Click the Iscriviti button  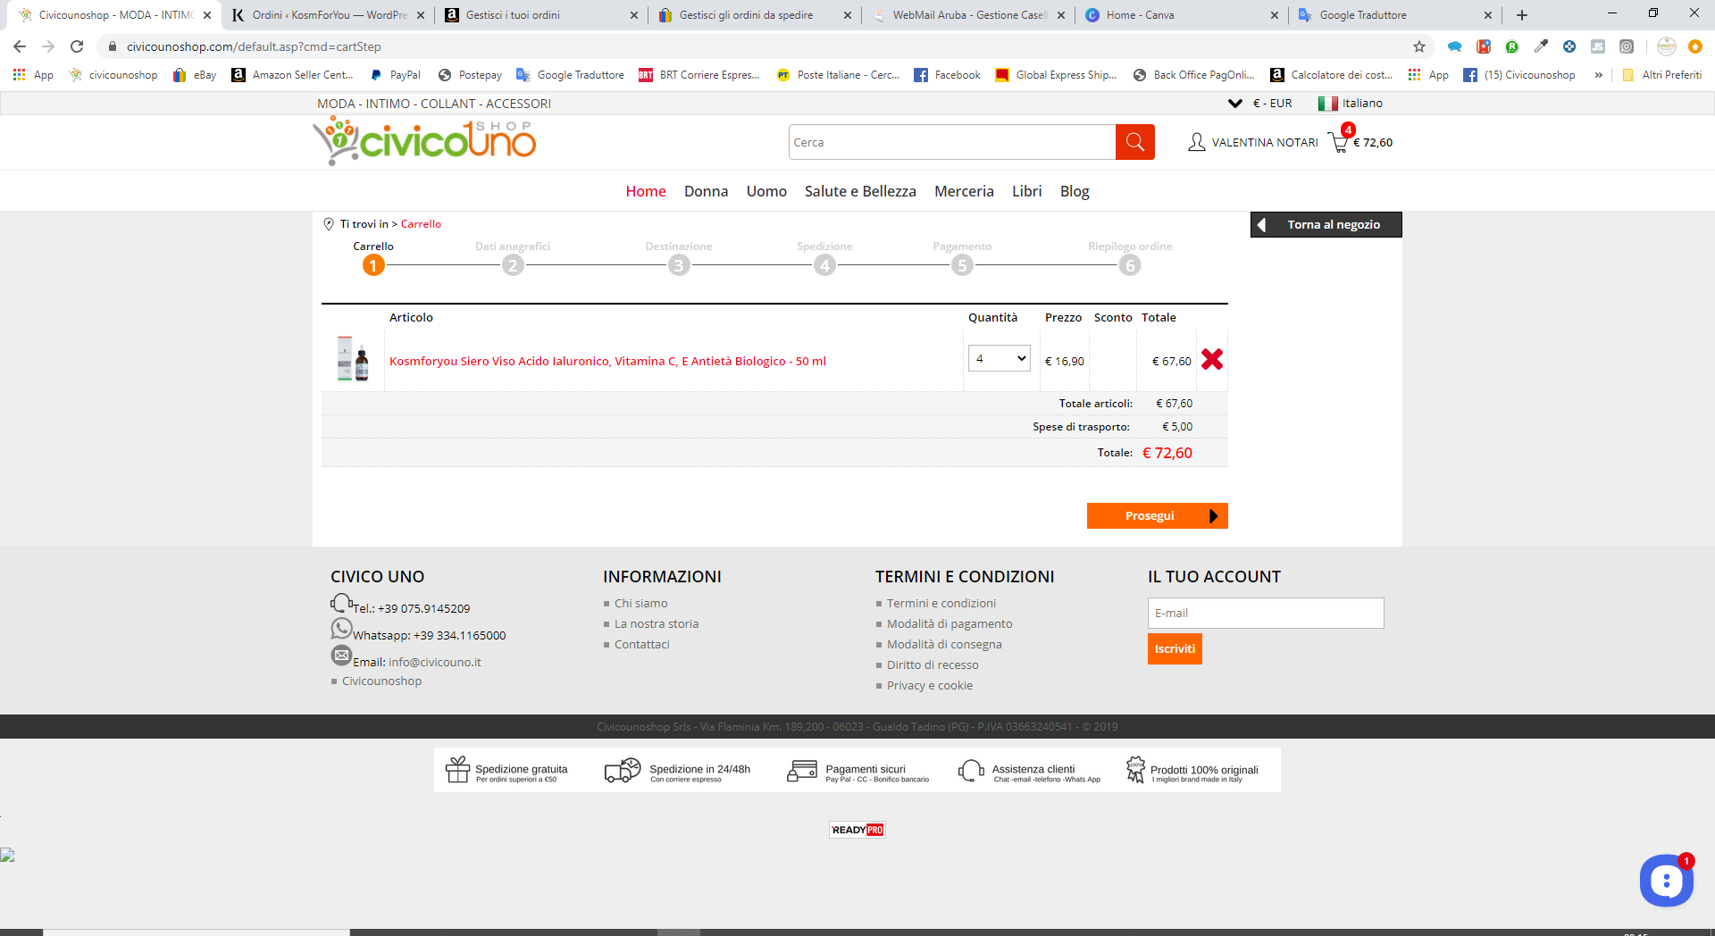(1175, 649)
